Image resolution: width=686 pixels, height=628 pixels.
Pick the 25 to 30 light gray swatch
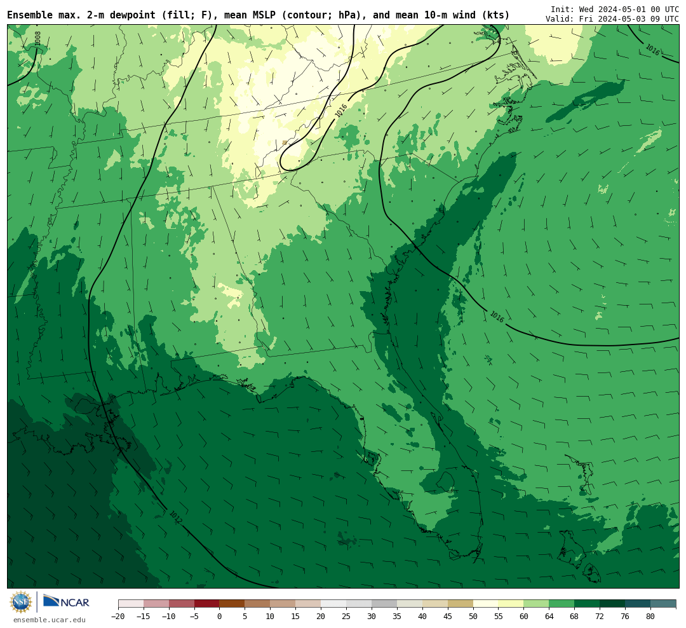click(359, 604)
